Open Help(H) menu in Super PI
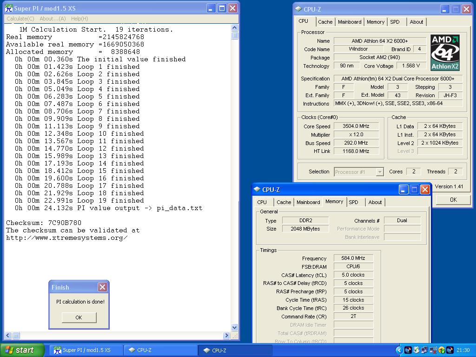 [x=79, y=19]
